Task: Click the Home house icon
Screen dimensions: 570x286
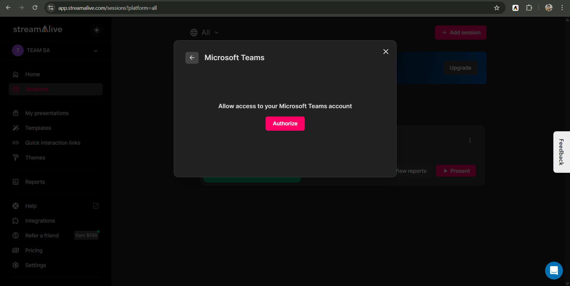Action: [16, 74]
